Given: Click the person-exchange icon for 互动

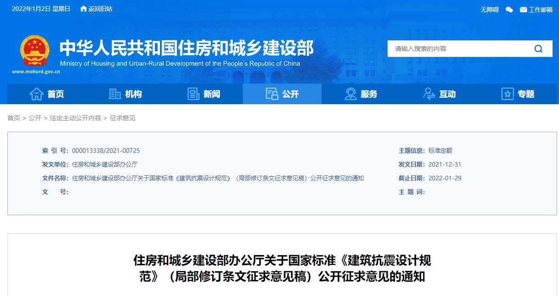Looking at the screenshot, I should pos(429,94).
